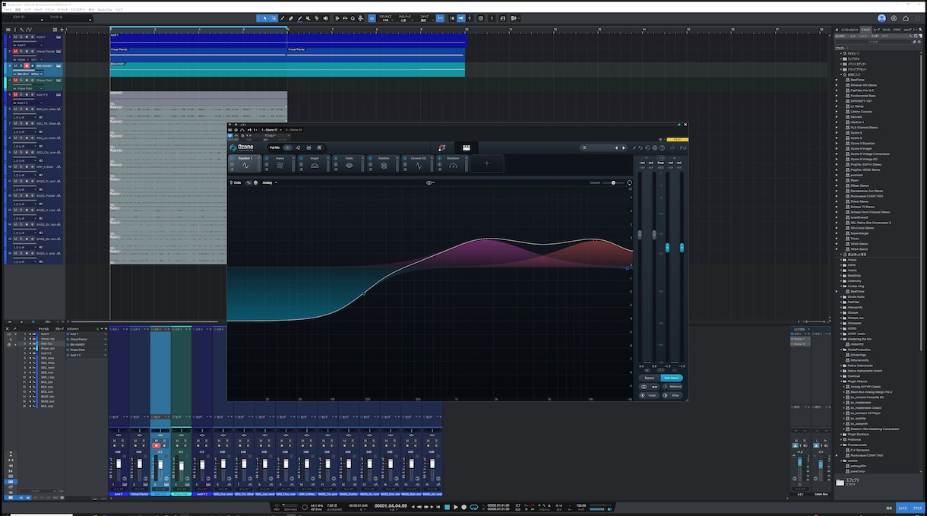Click the Ozone undo history icon

coord(647,148)
